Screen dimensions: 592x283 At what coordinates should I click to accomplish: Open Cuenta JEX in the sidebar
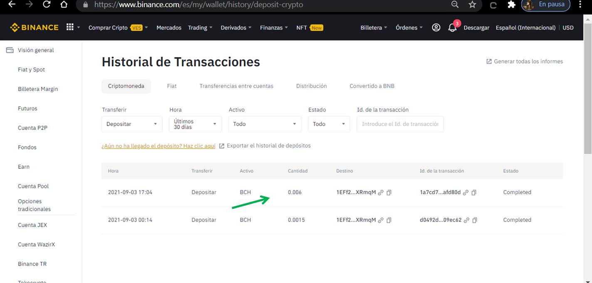click(32, 225)
